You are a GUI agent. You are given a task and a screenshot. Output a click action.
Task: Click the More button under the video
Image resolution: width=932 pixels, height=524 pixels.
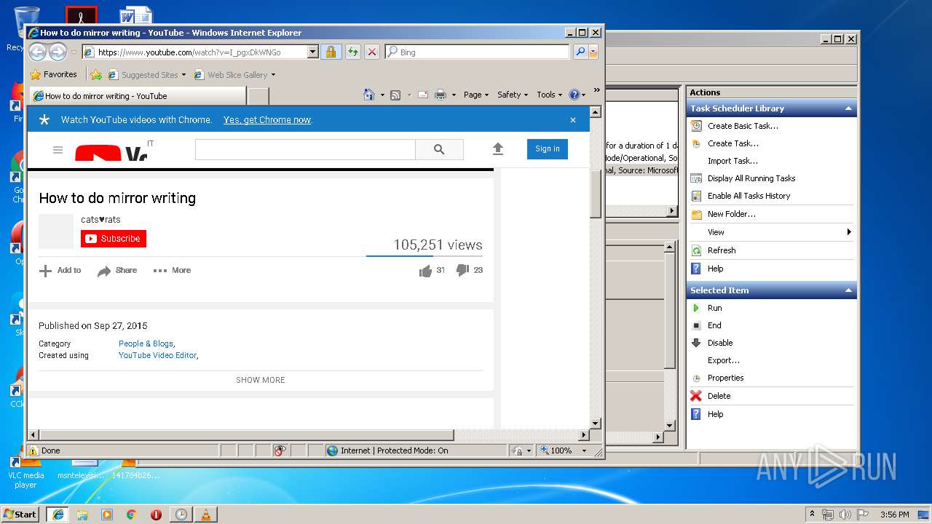[172, 271]
